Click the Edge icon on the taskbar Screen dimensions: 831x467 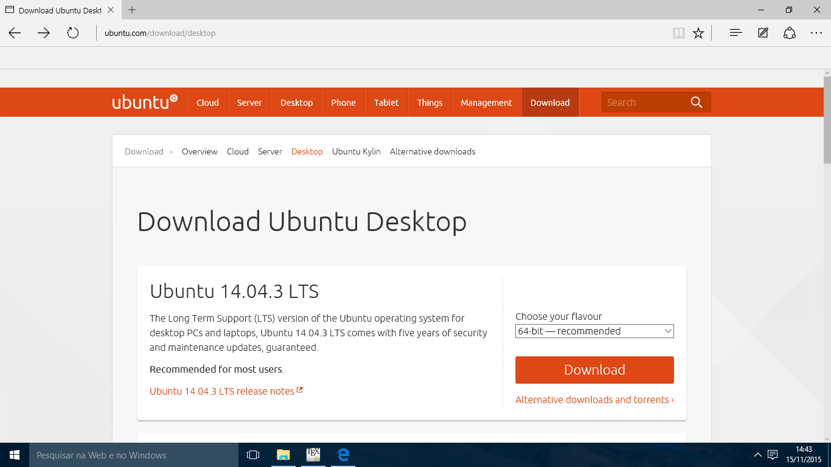coord(343,455)
